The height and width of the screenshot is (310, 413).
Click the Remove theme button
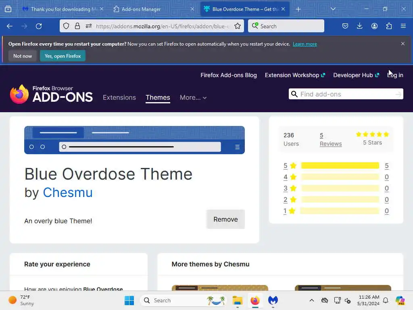pos(225,219)
